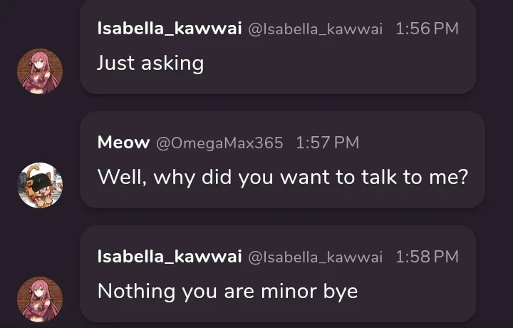Click the 1:57 PM timestamp

pos(328,143)
